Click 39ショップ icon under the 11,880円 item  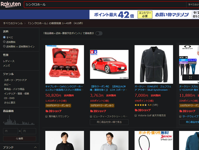(x=187, y=111)
